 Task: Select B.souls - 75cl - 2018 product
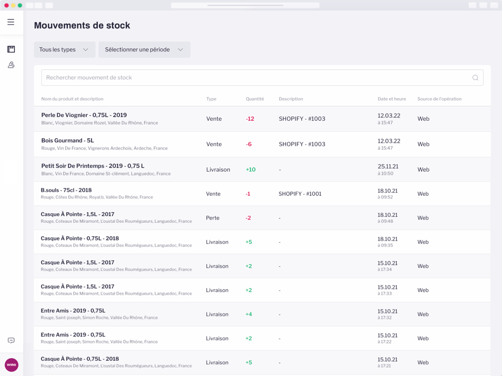tap(66, 190)
